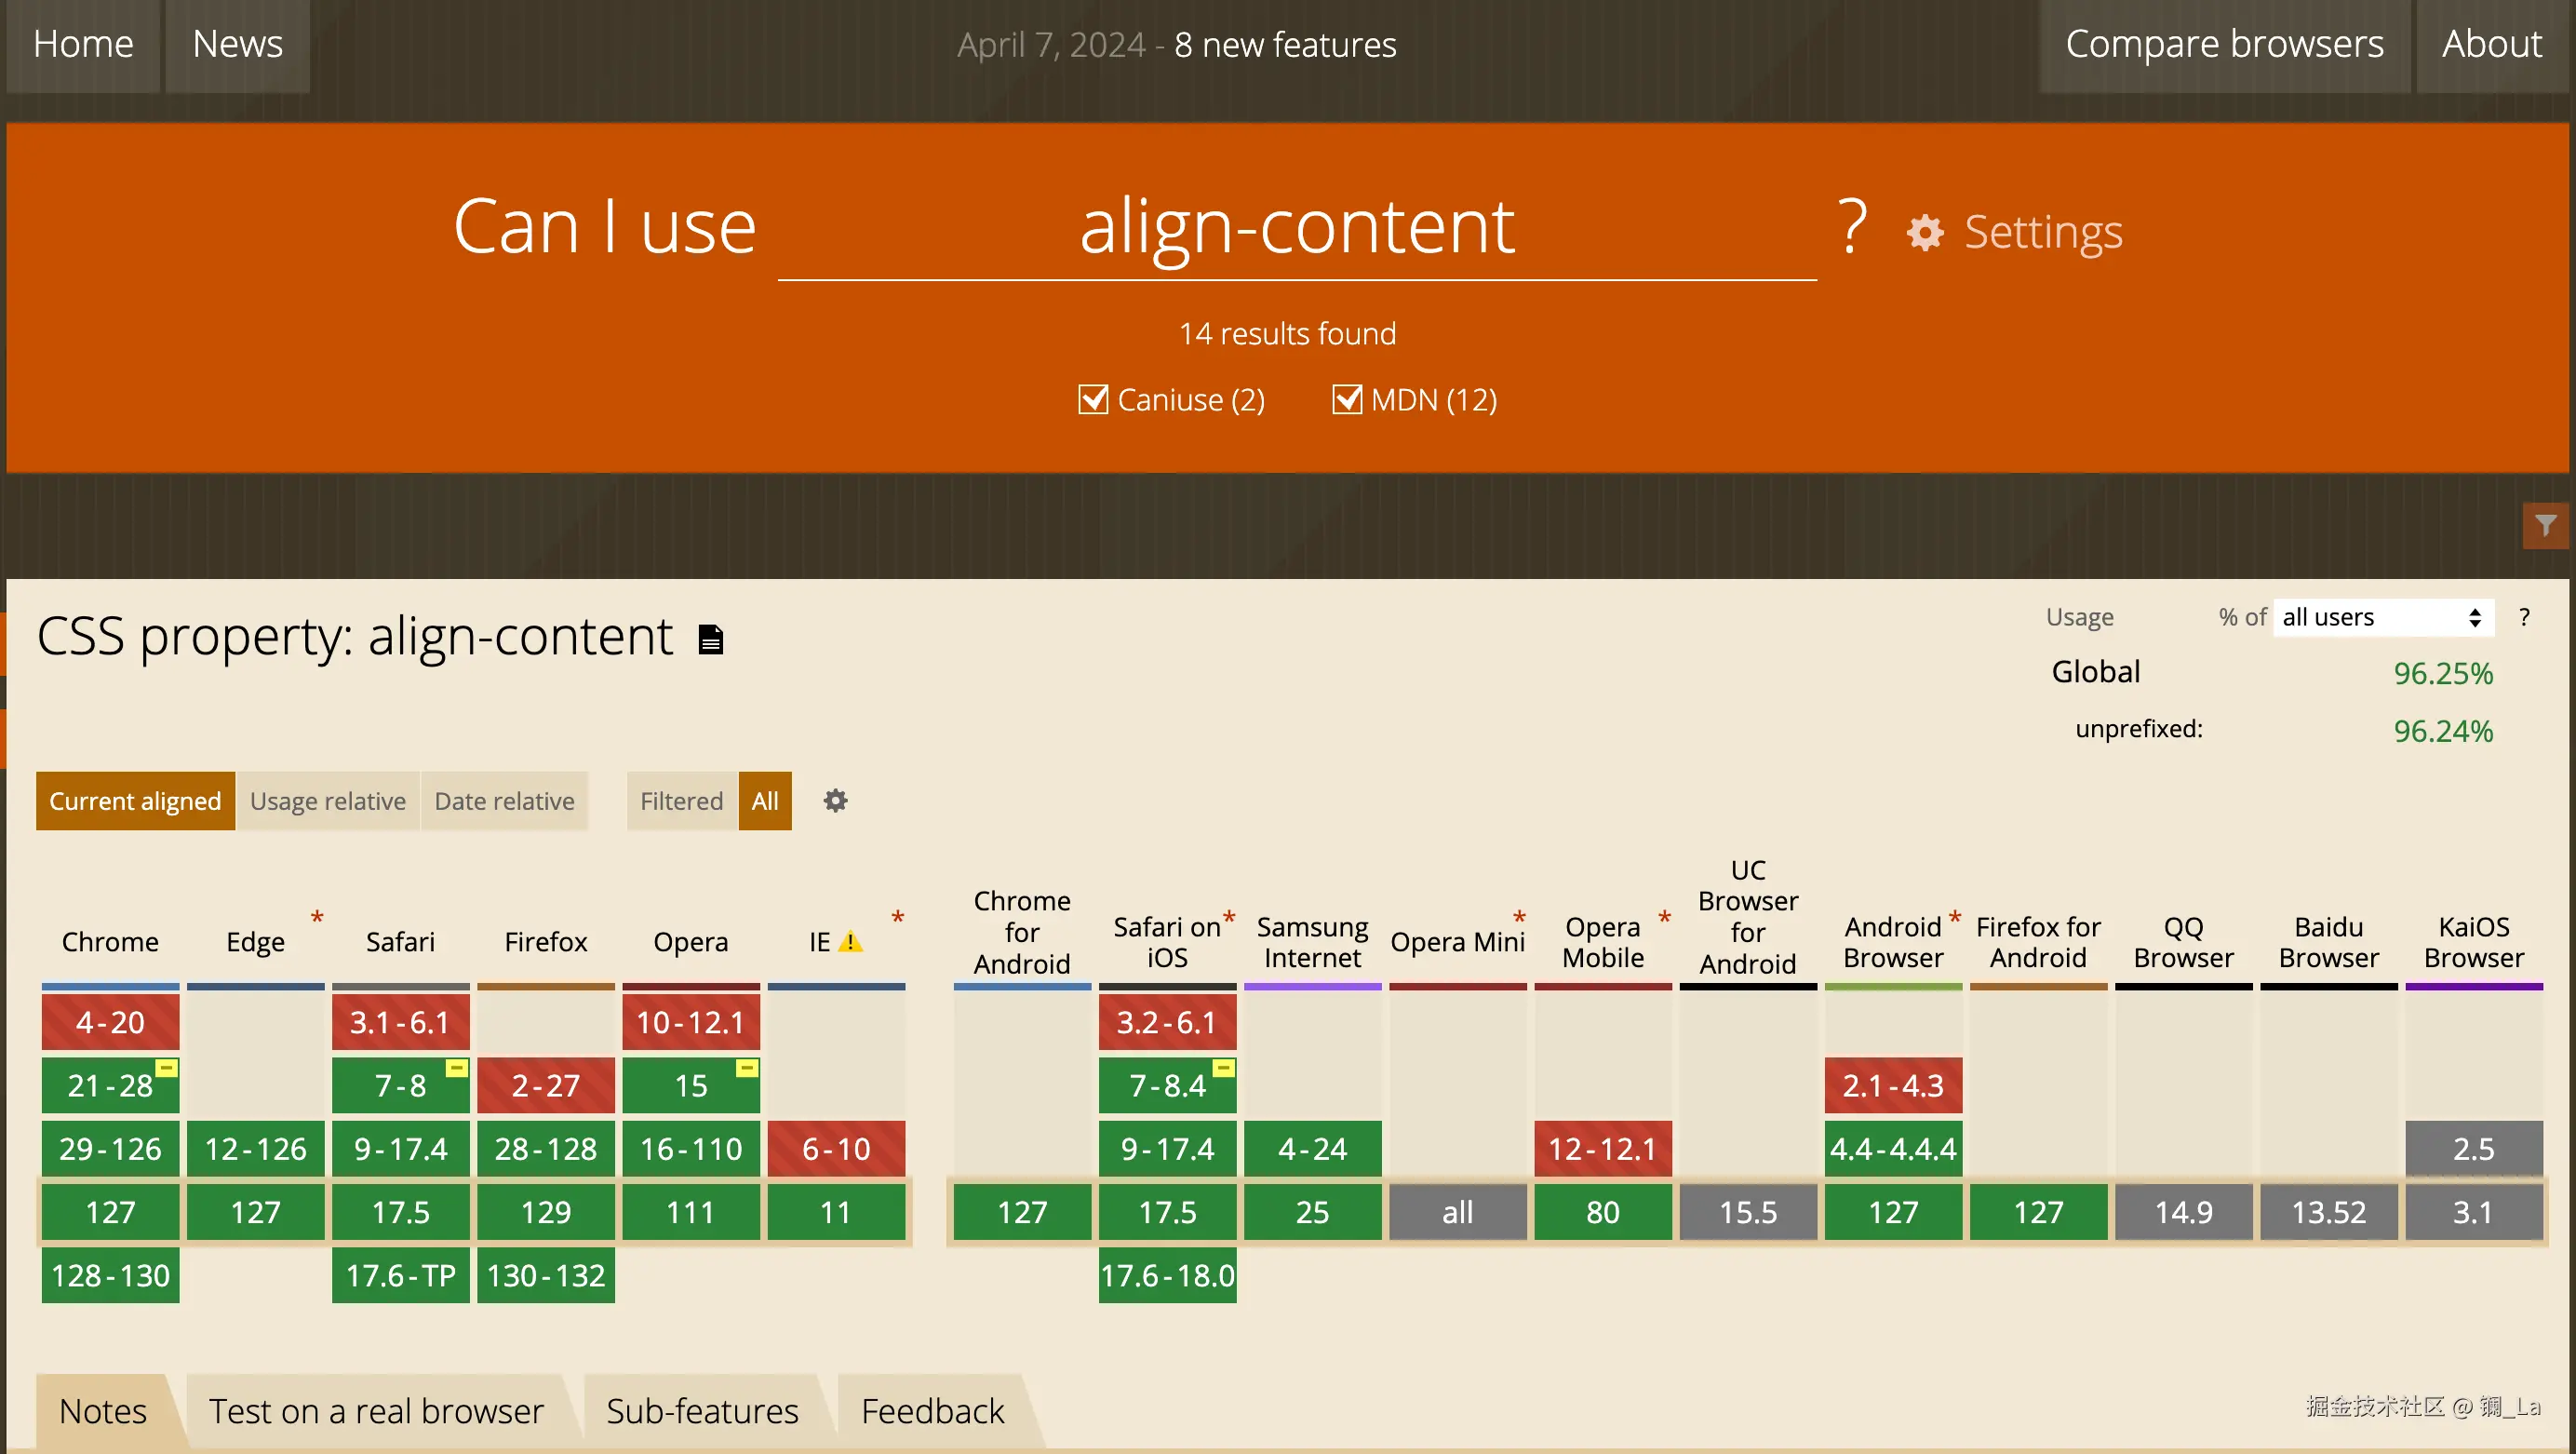Click the asterisk next to Safari on iOS

click(1230, 918)
